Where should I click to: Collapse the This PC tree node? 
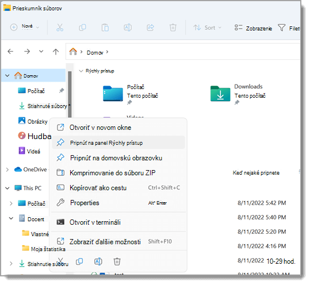coord(7,188)
